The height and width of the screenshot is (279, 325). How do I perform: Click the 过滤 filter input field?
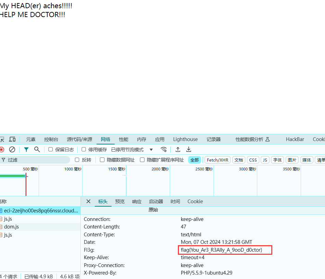pyautogui.click(x=38, y=160)
